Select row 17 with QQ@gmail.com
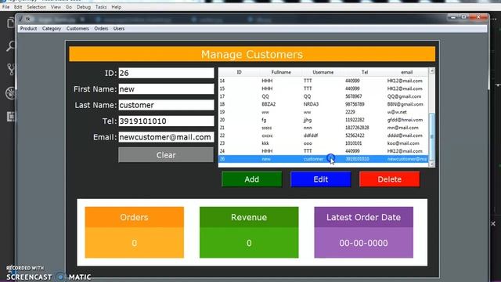Screen dimensions: 501x282 click(x=323, y=96)
